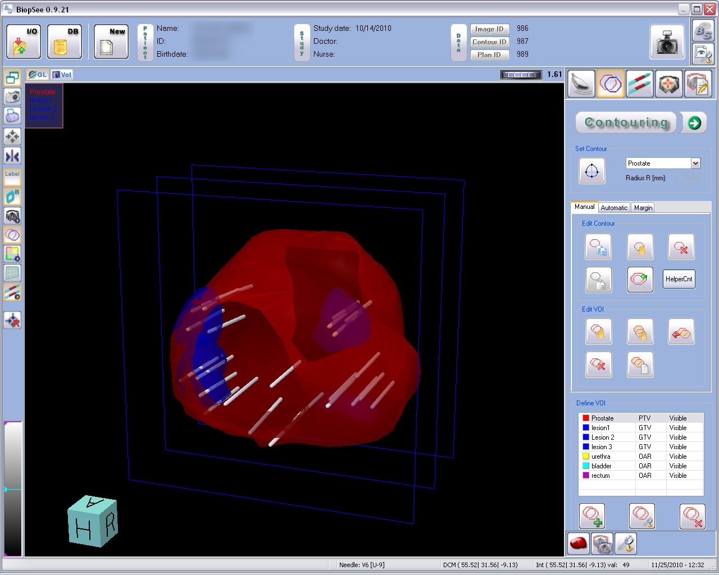Select the bladder row in VOI list
Image resolution: width=719 pixels, height=575 pixels.
tap(641, 466)
